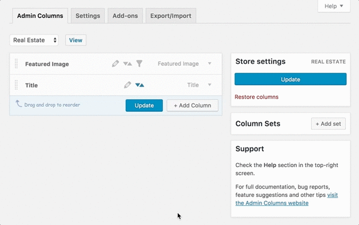Viewport: 359px width, 225px height.
Task: Grab the drag handle of the Featured Image row
Action: 16,64
